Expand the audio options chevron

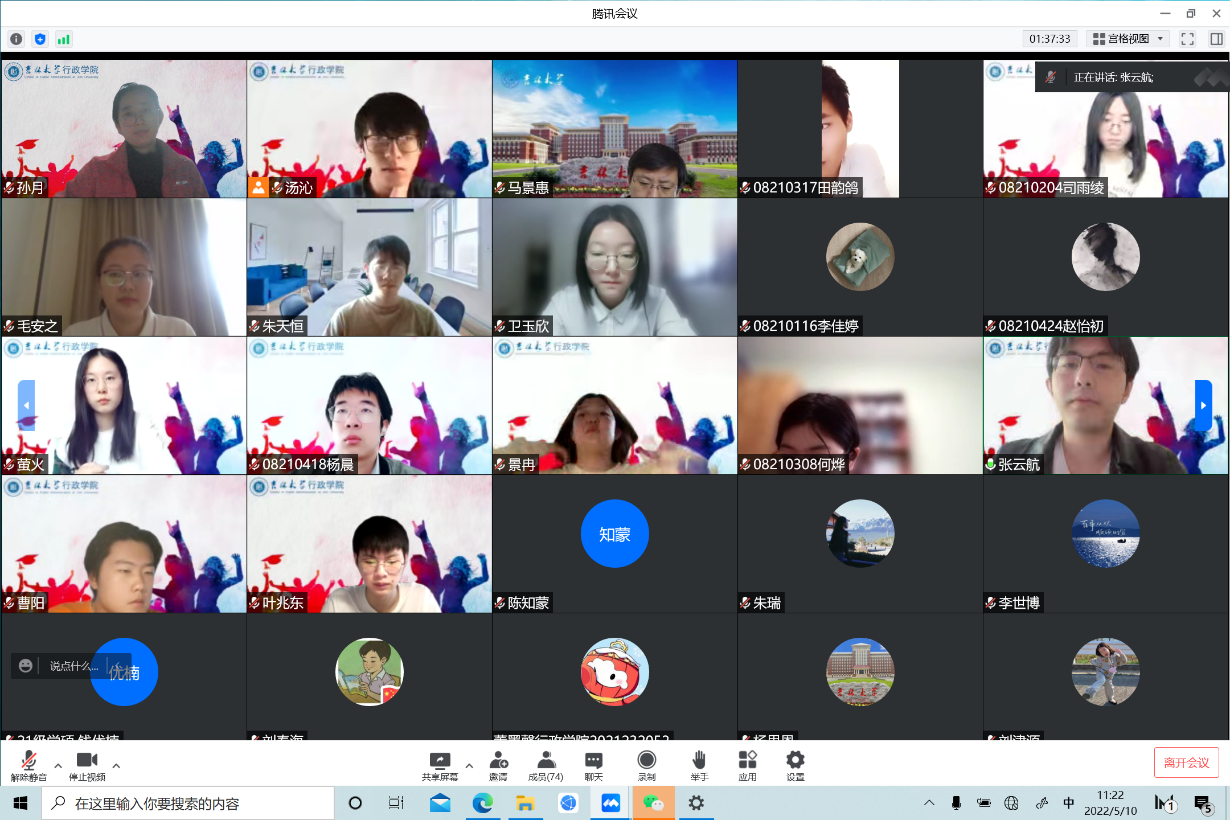58,766
